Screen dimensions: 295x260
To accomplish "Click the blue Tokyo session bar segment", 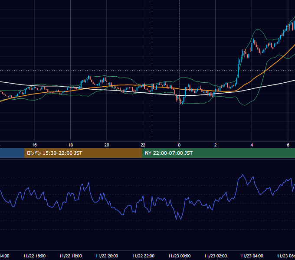I will [12, 153].
